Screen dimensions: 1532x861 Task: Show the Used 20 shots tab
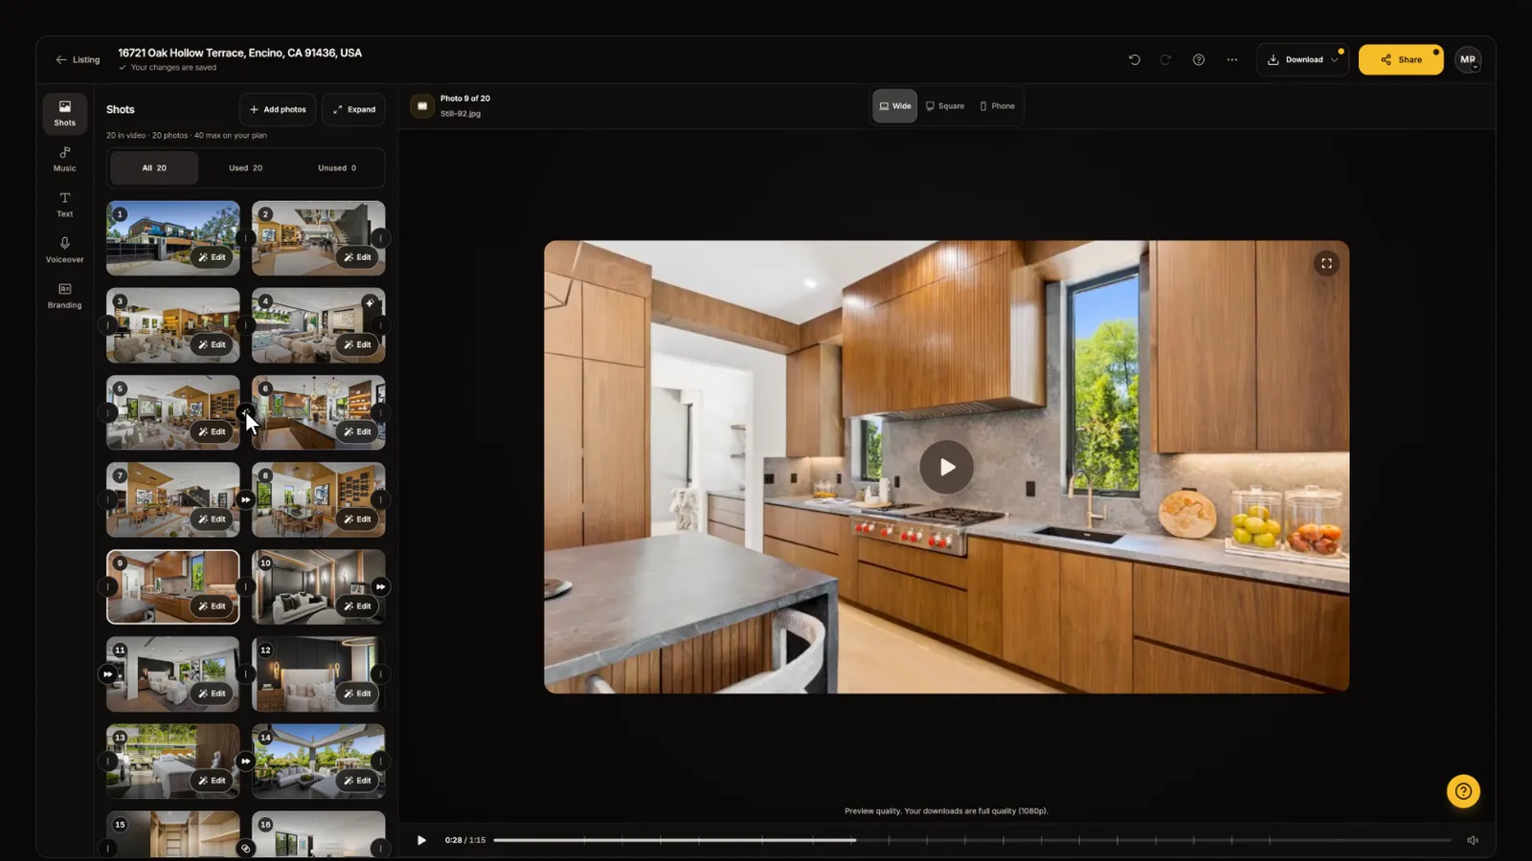tap(245, 167)
